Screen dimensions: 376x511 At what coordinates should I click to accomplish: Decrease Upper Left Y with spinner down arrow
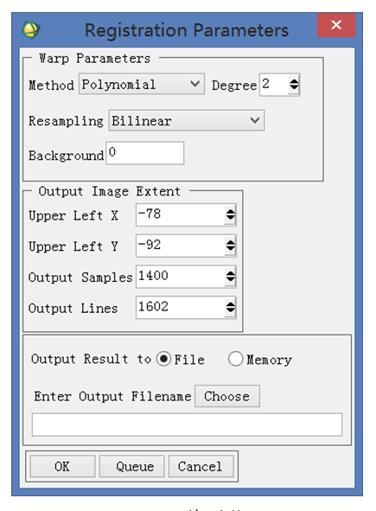231,249
